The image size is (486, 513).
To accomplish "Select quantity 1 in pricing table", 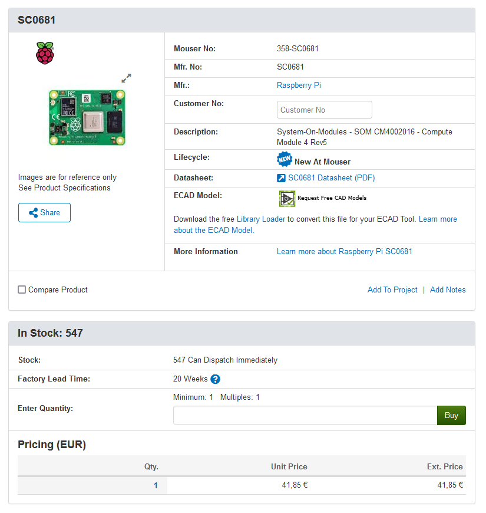I will point(156,485).
